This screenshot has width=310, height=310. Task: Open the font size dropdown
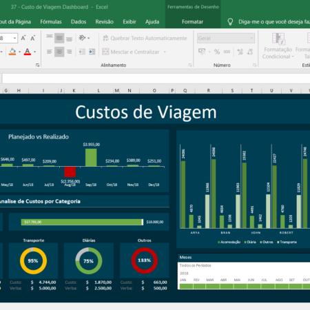14,38
